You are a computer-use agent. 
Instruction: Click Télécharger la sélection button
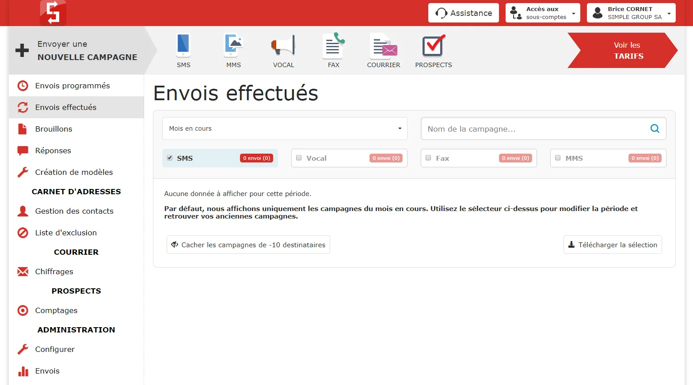point(613,245)
